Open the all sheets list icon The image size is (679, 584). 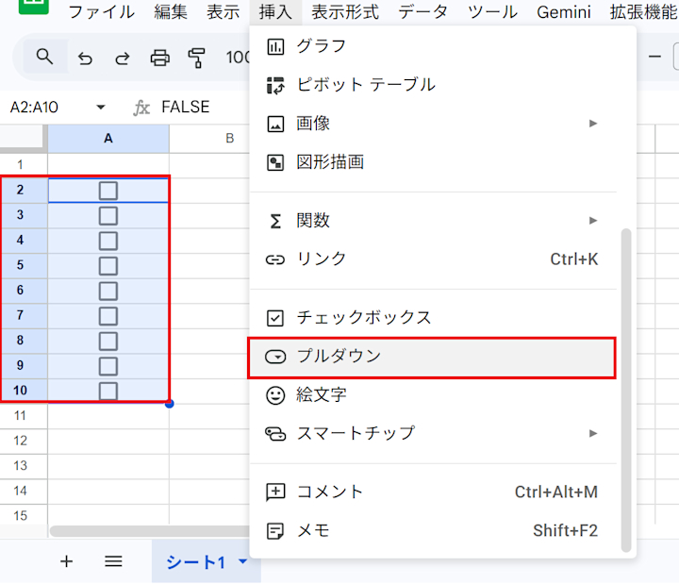pos(113,561)
